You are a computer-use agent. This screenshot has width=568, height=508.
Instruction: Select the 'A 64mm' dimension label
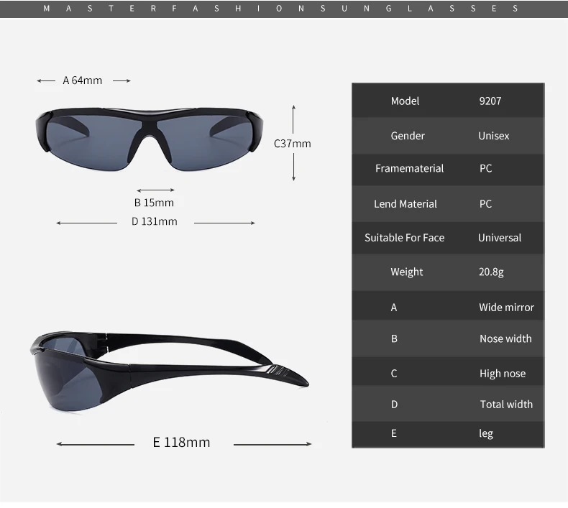pos(83,80)
